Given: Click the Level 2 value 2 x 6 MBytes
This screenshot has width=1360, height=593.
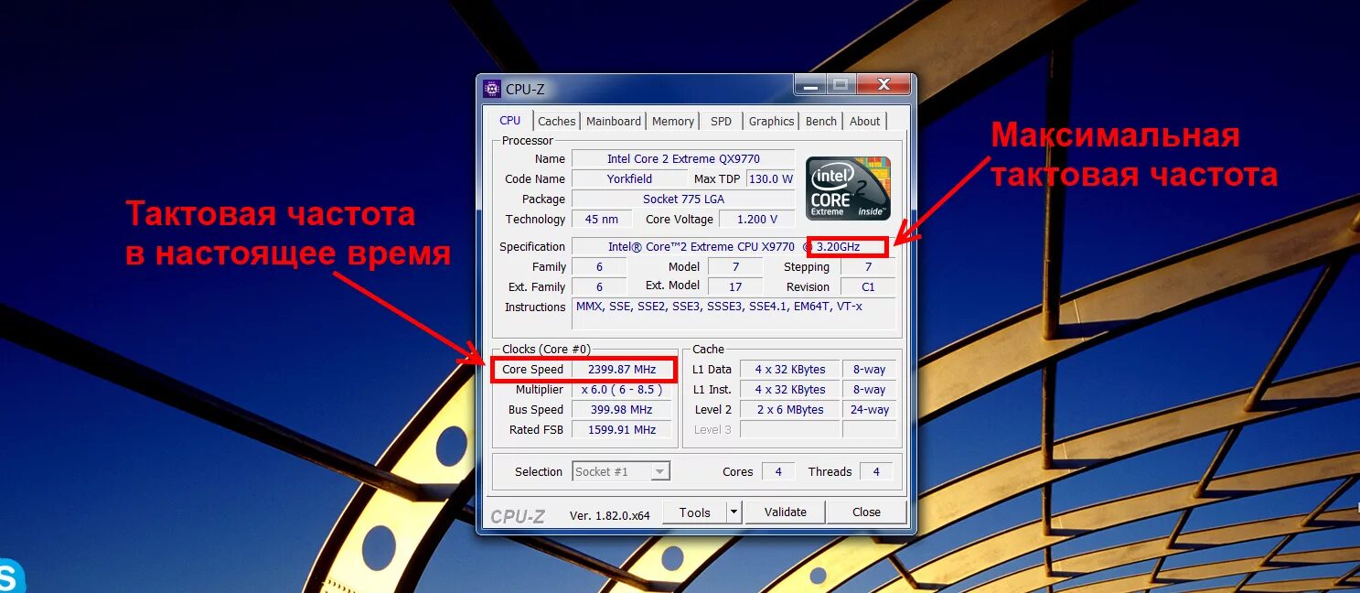Looking at the screenshot, I should tap(789, 410).
